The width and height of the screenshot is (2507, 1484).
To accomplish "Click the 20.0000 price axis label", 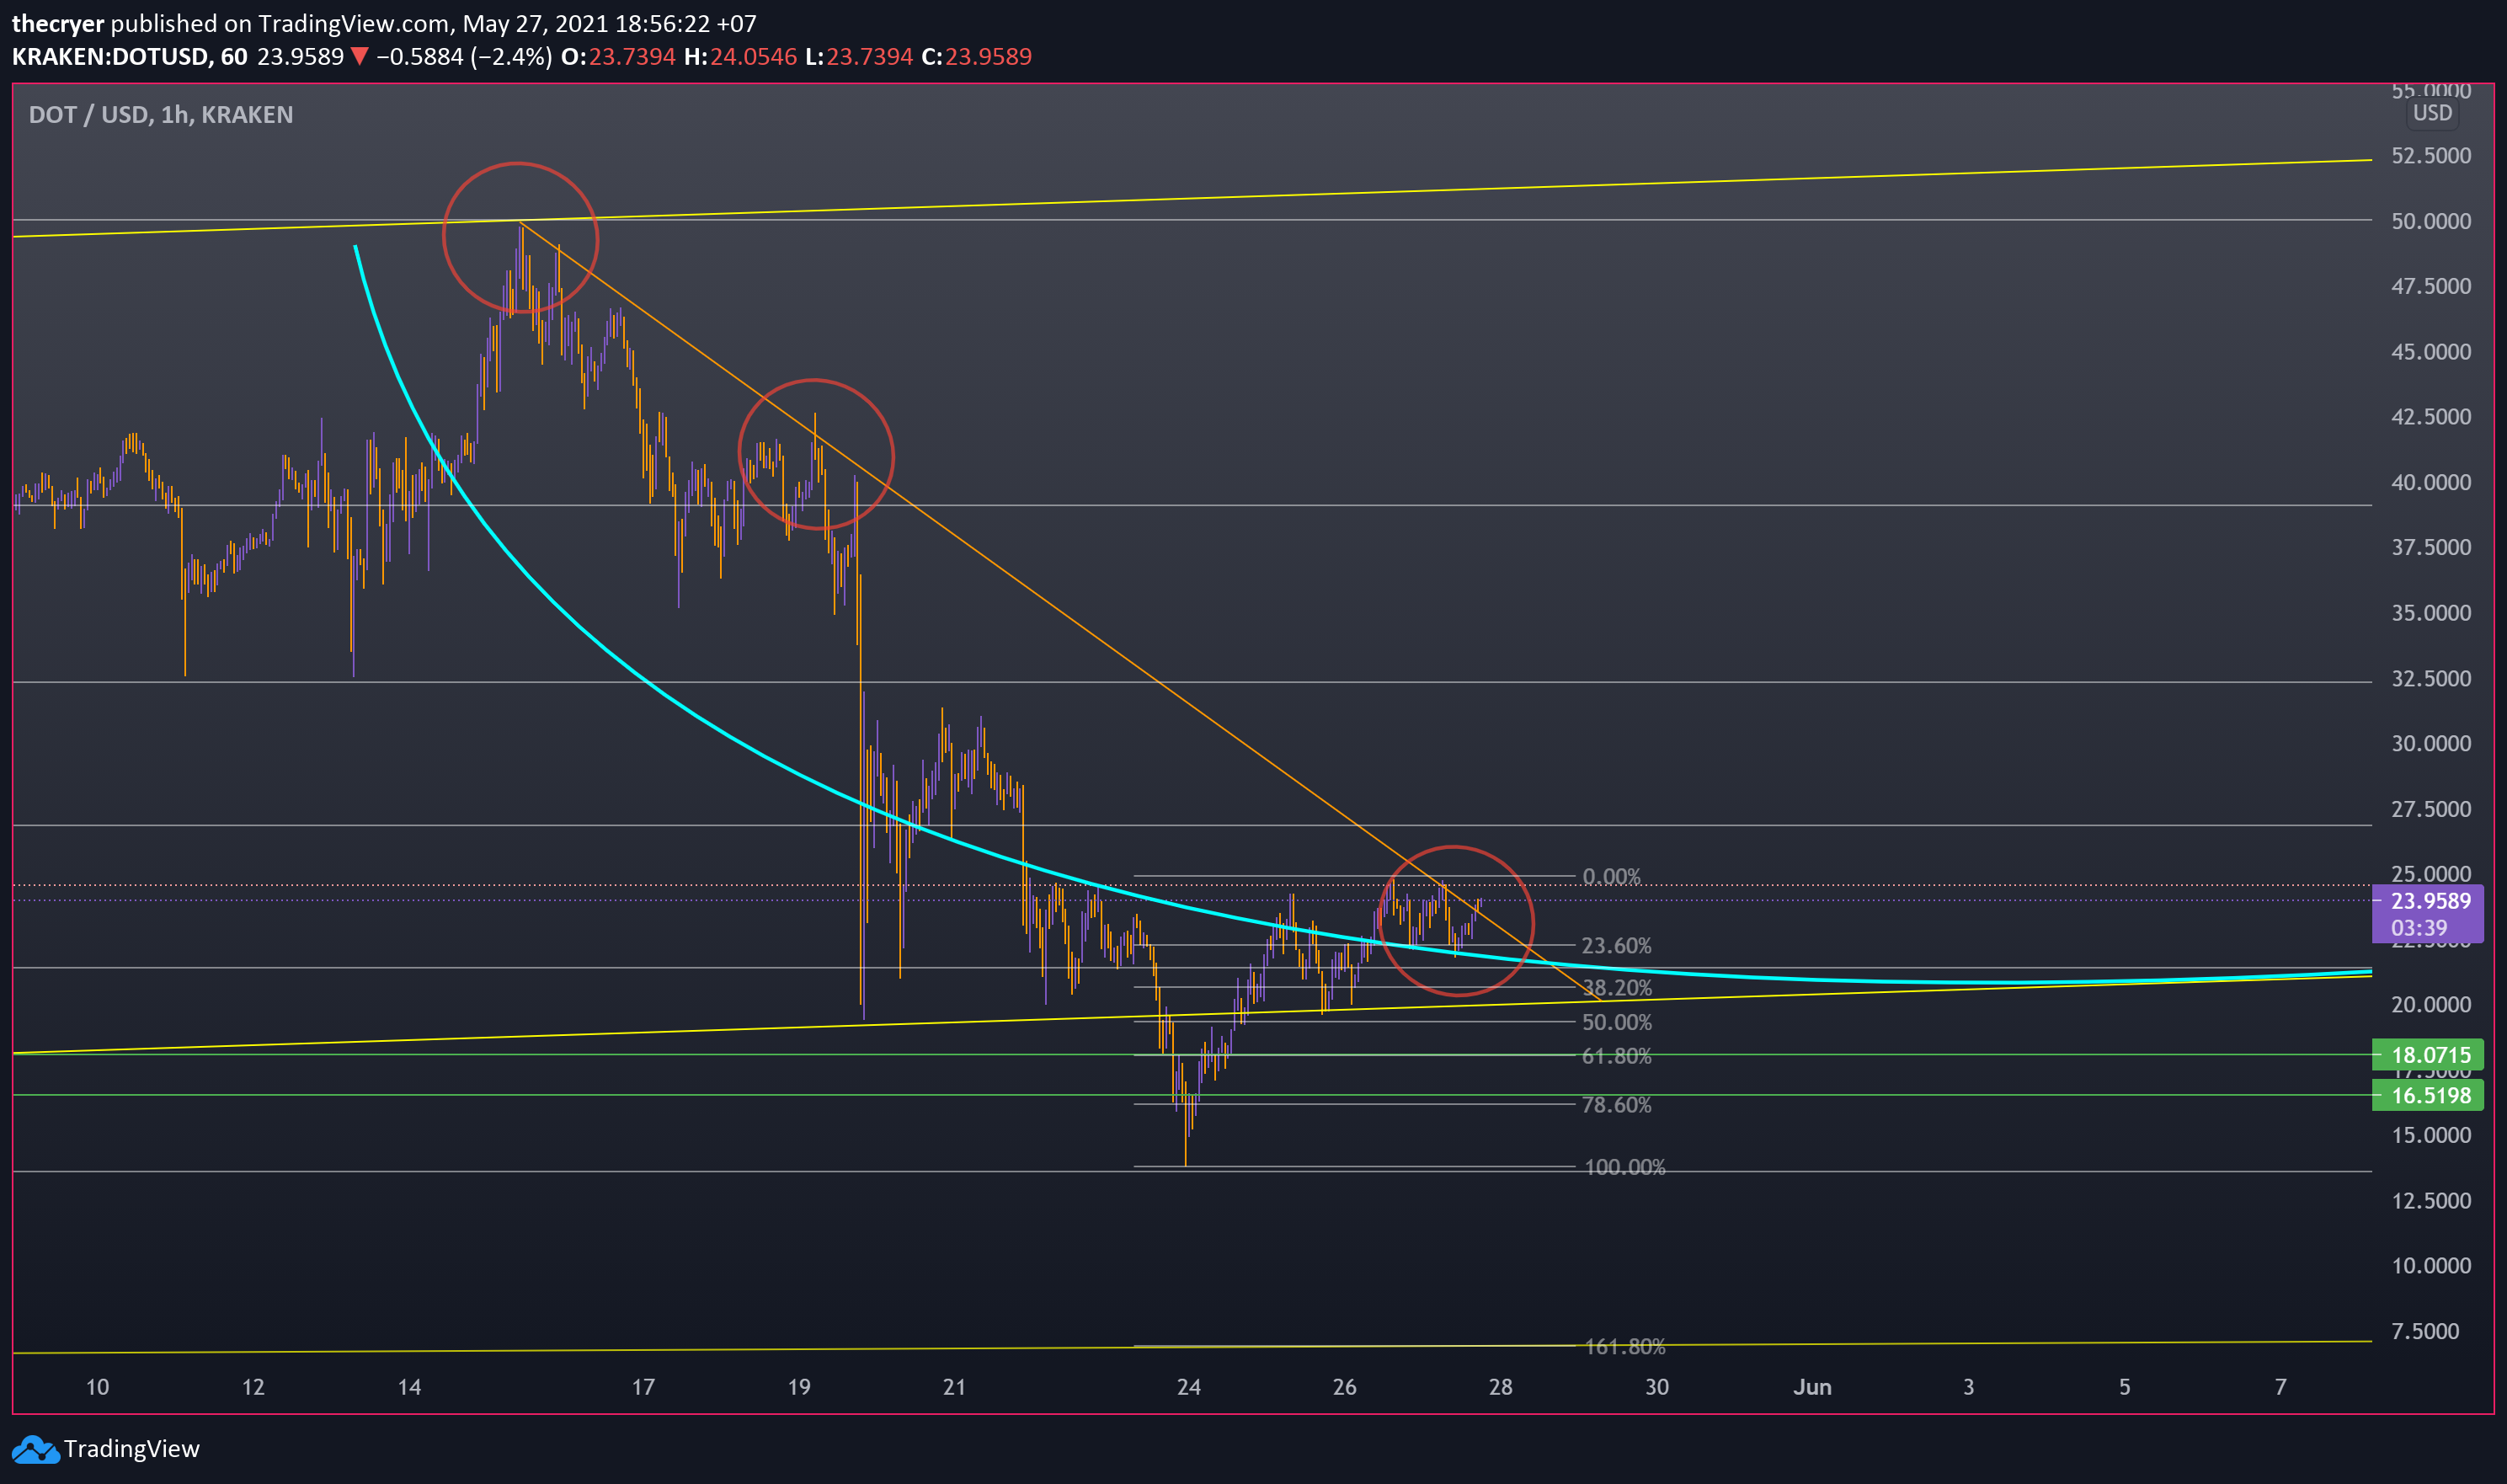I will (x=2431, y=1004).
